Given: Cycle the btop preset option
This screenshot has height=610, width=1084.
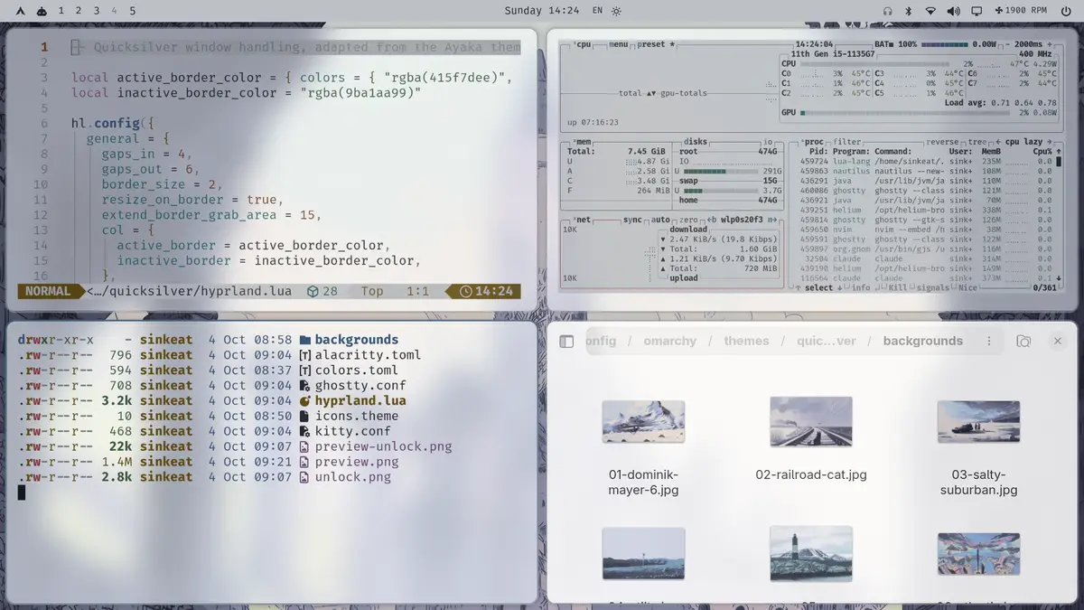Looking at the screenshot, I should click(656, 44).
